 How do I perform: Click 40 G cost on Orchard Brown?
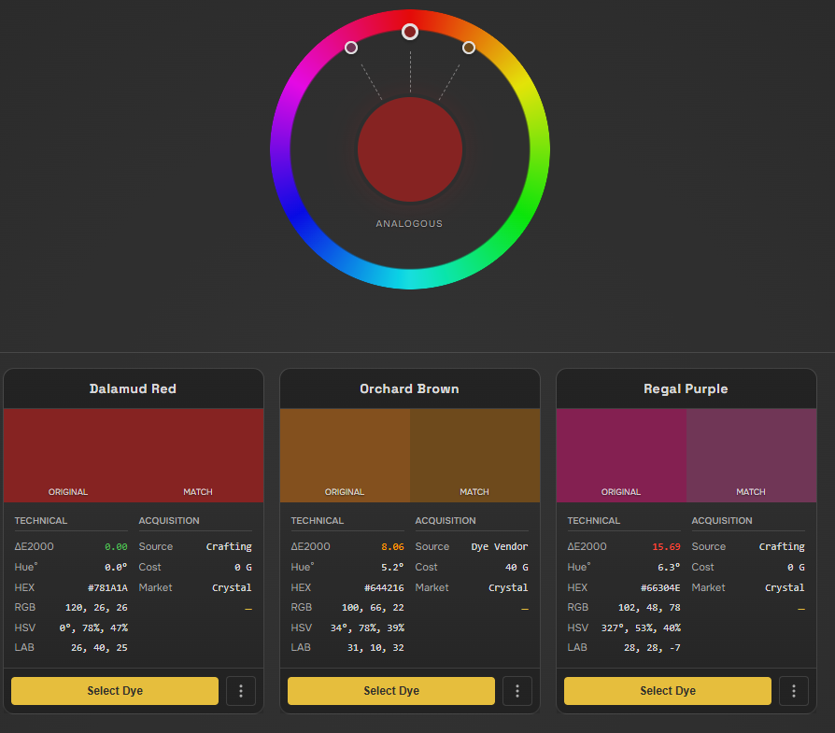(517, 568)
